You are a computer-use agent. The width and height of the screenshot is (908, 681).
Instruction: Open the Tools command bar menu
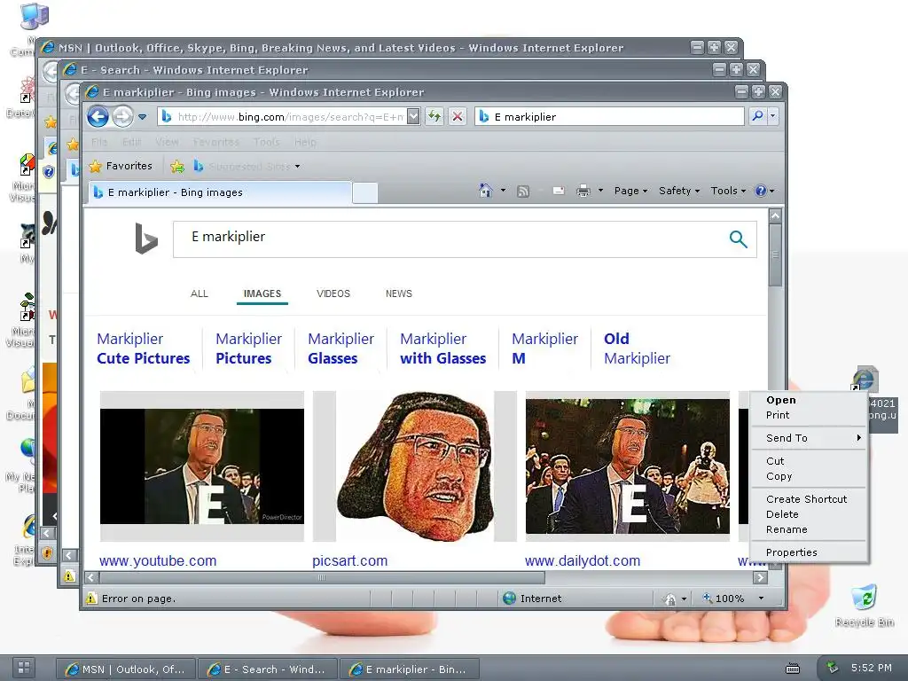click(728, 191)
